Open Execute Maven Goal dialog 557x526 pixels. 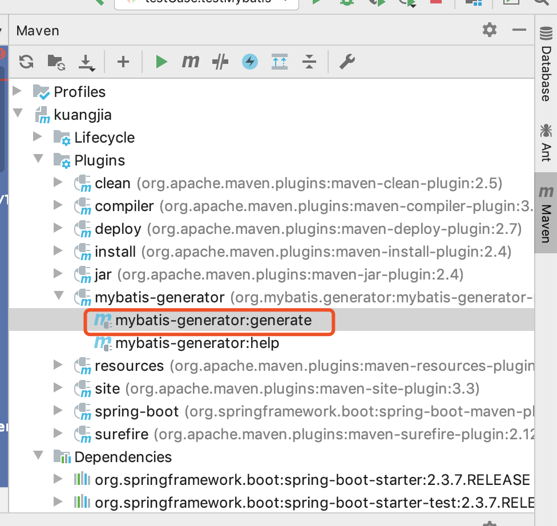[191, 62]
